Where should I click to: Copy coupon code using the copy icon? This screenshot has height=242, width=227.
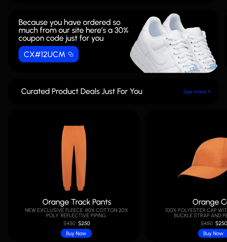[x=71, y=54]
